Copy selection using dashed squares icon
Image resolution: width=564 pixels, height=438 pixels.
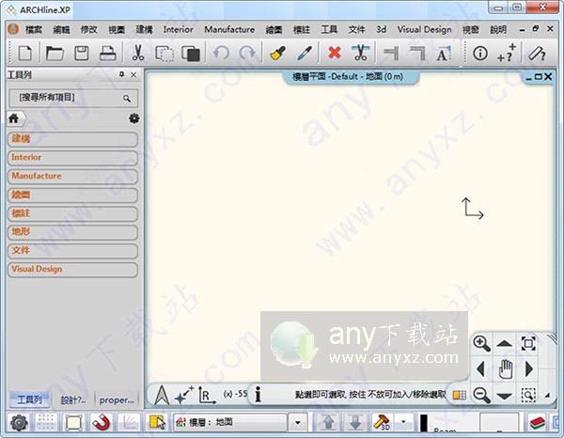(x=164, y=54)
